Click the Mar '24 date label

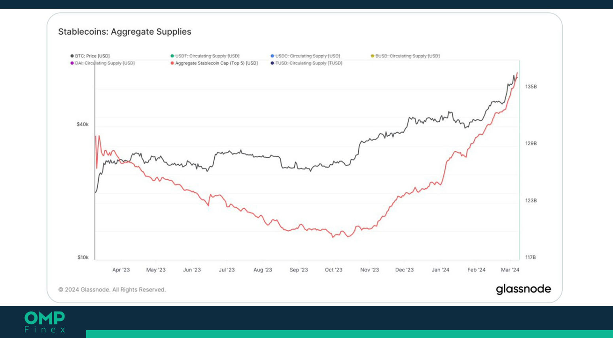click(510, 270)
